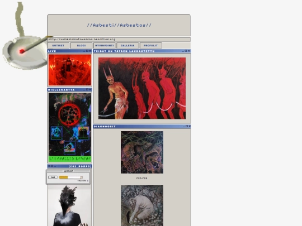
Task: Close the MIELLEKARTTA panel
Action: (90, 89)
